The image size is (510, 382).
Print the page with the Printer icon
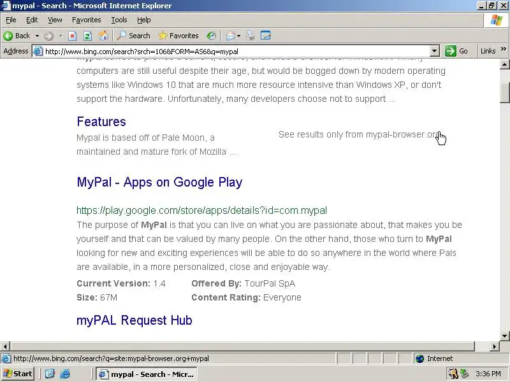click(250, 36)
